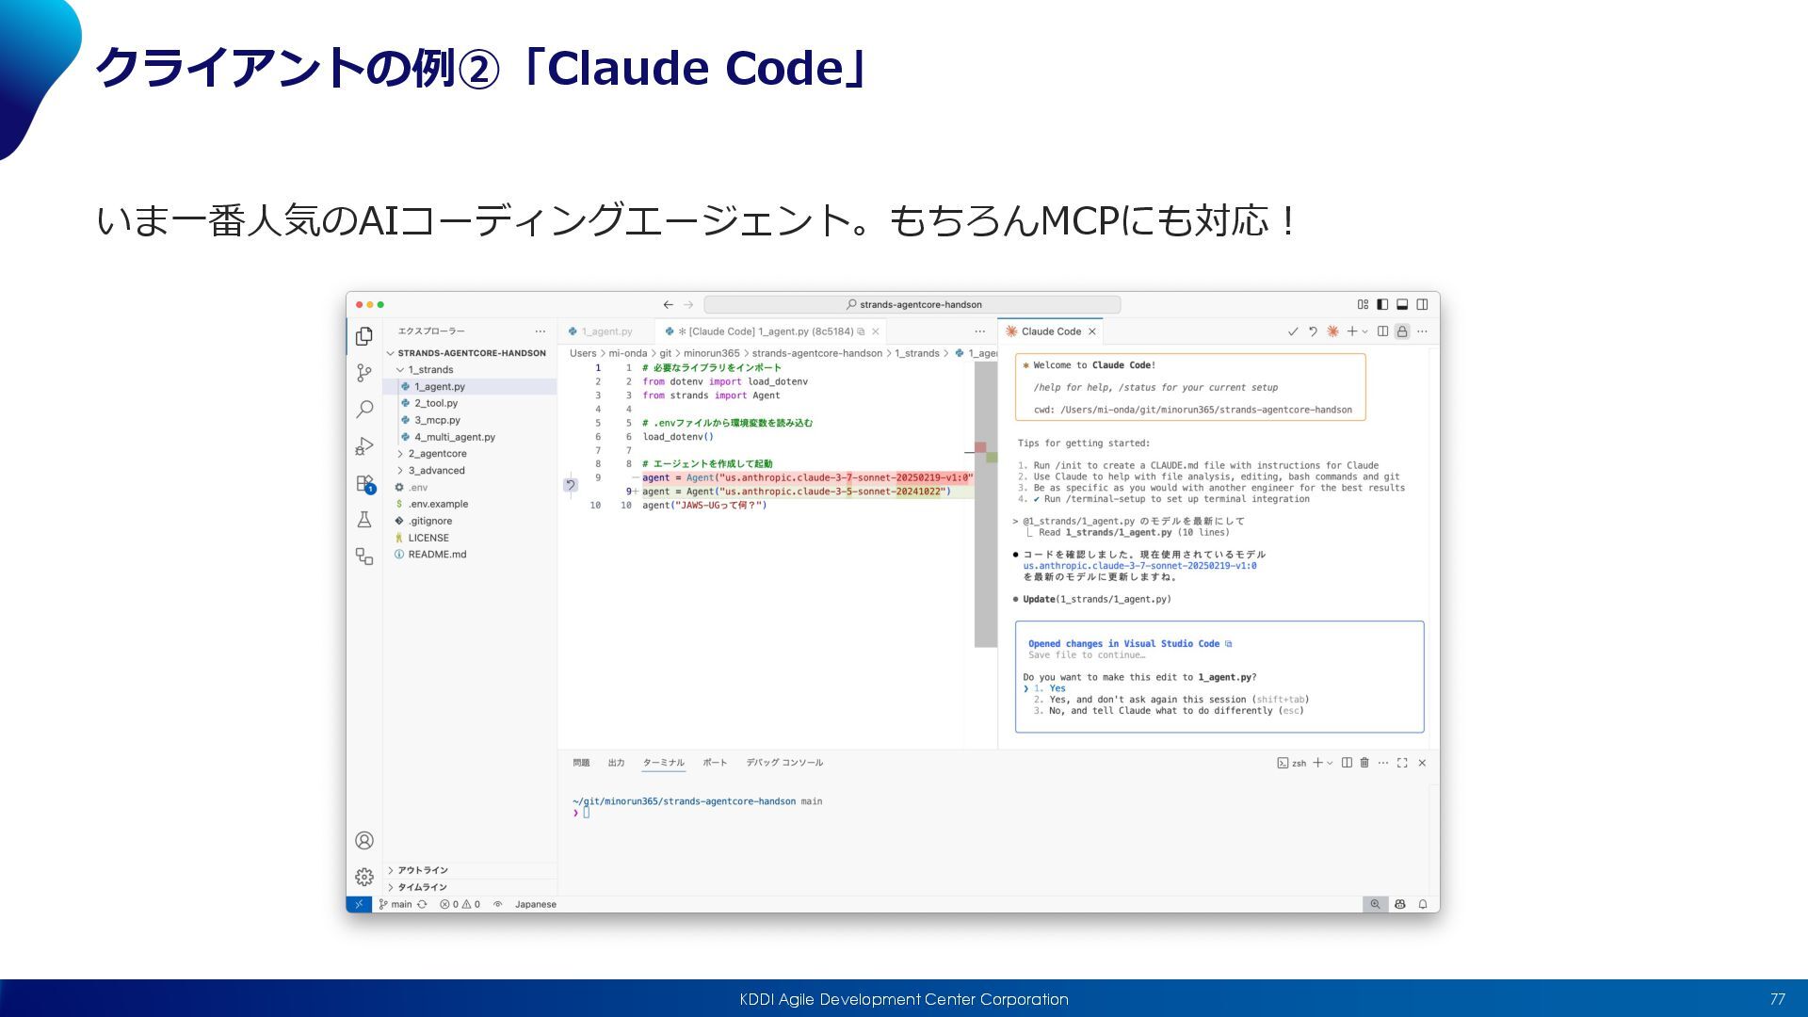The image size is (1808, 1017).
Task: Click the errors and warnings count in status bar
Action: click(460, 904)
